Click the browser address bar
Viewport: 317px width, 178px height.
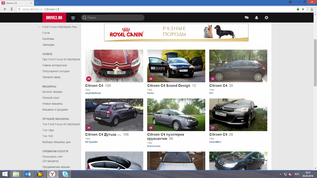coord(156,9)
